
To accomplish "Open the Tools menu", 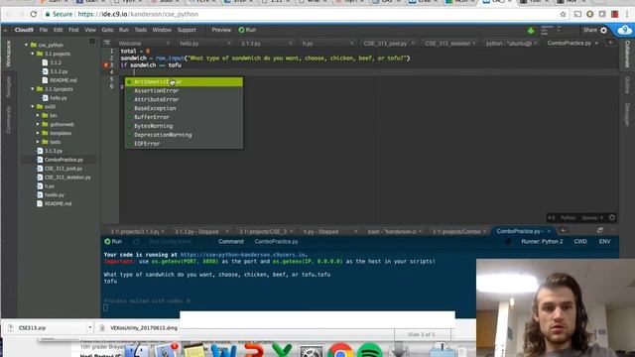I will [x=141, y=30].
